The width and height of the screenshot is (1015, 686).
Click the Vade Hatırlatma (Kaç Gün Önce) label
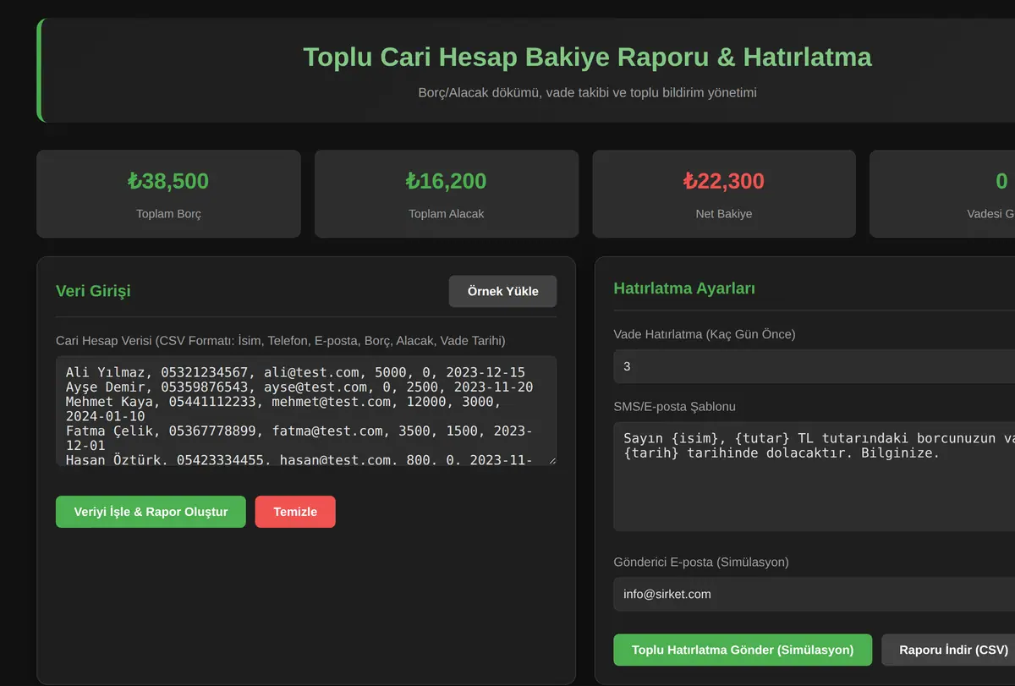[705, 334]
